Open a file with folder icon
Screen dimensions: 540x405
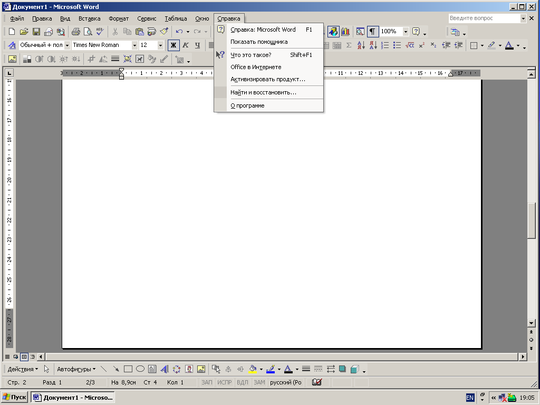pos(24,32)
